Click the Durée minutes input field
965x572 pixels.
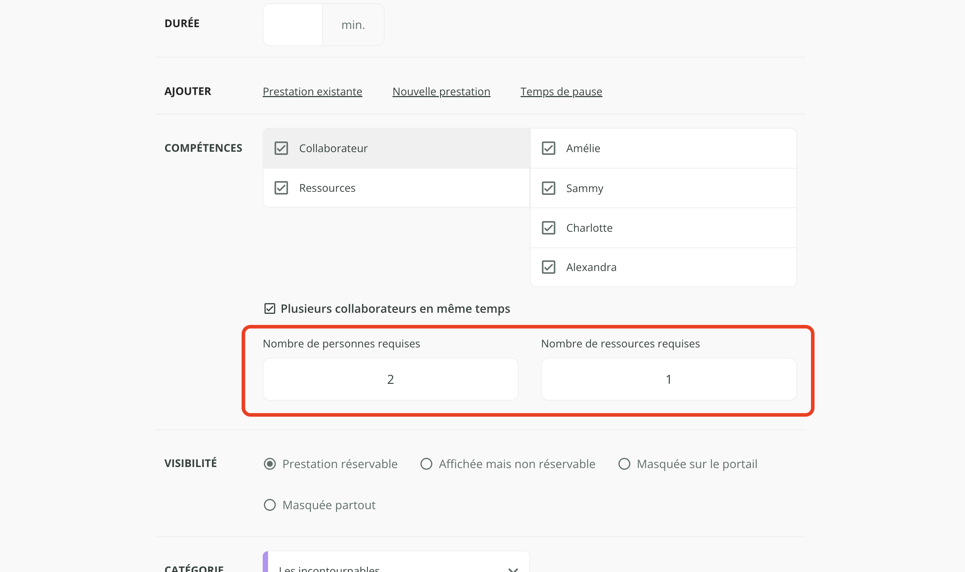292,25
